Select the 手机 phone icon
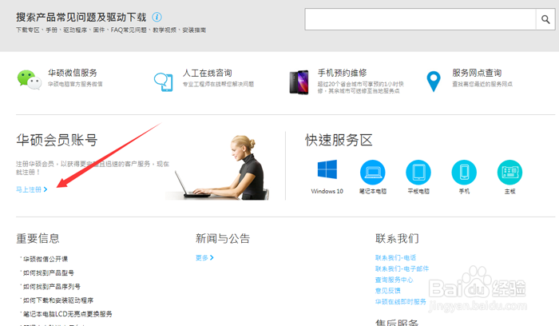 (x=464, y=173)
